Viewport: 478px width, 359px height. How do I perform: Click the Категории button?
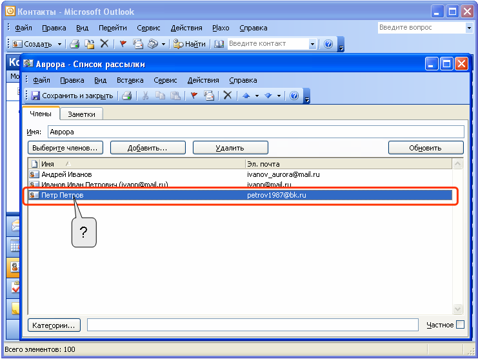(54, 325)
